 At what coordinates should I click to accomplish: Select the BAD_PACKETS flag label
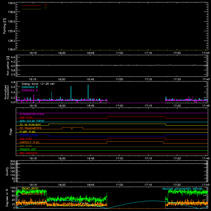(29, 153)
